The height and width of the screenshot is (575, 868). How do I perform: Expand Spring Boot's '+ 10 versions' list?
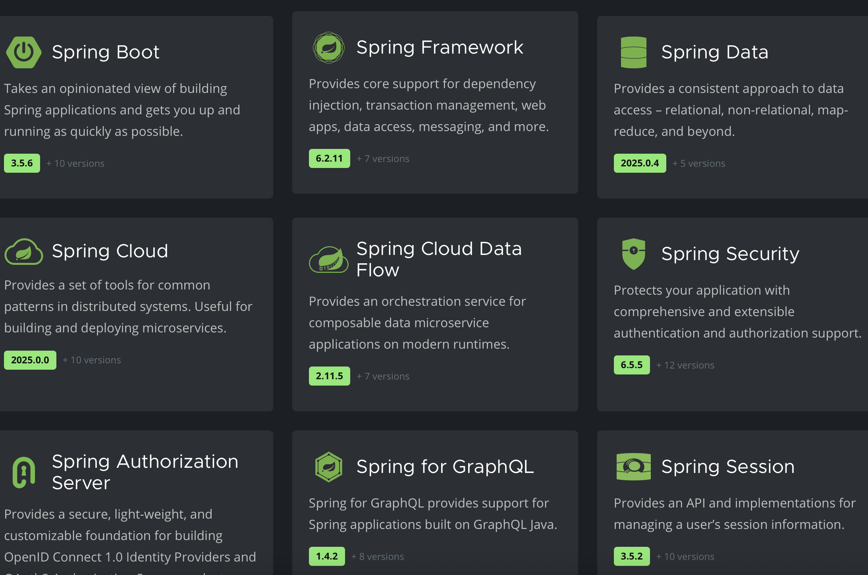click(x=75, y=164)
